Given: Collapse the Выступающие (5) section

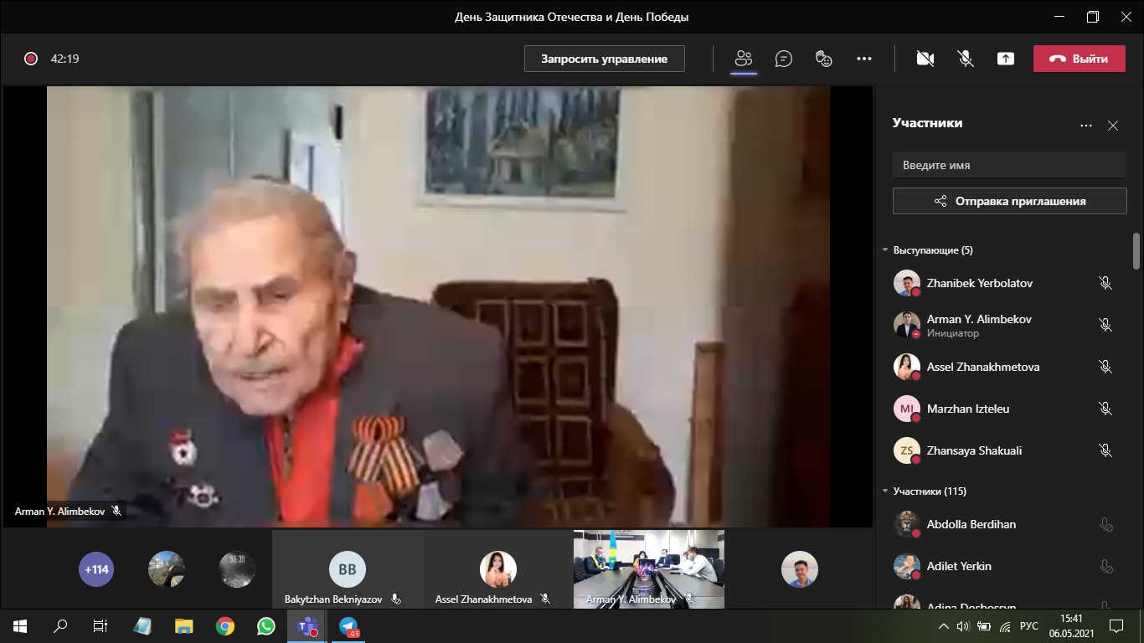Looking at the screenshot, I should point(885,250).
